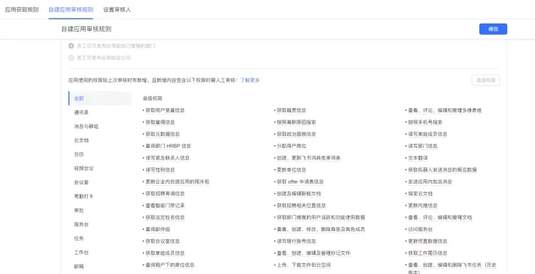Click permission 查询邮件组
The image size is (535, 274).
point(158,229)
